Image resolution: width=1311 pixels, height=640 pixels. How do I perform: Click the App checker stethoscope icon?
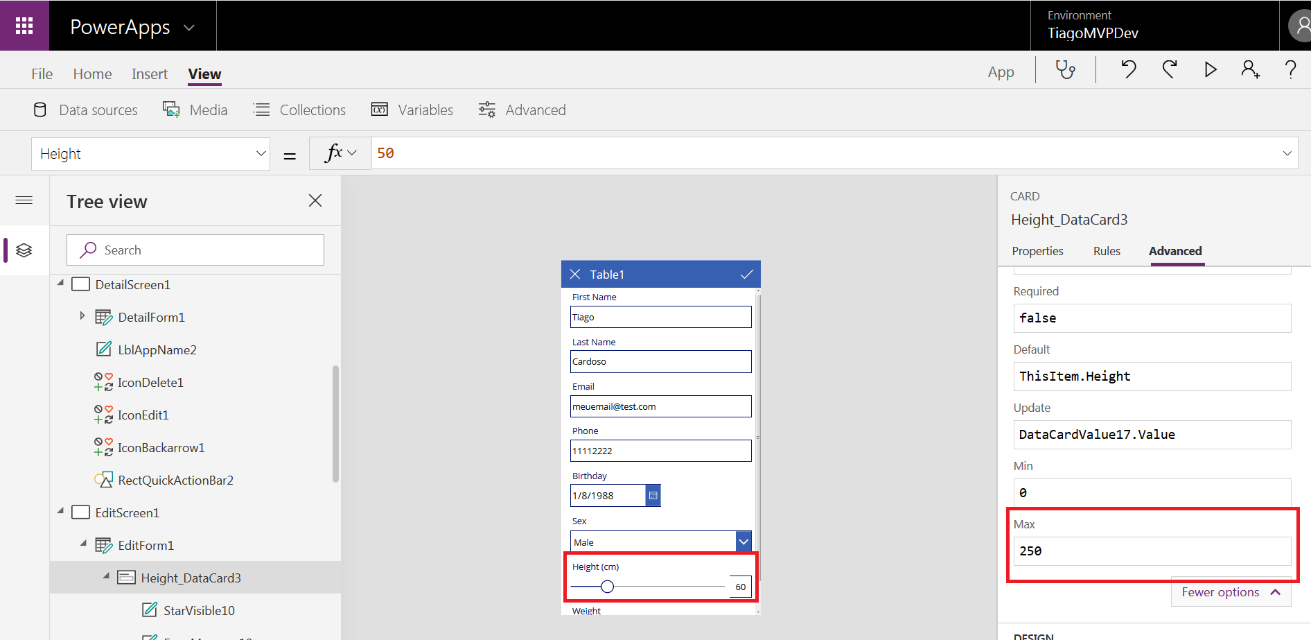point(1065,70)
